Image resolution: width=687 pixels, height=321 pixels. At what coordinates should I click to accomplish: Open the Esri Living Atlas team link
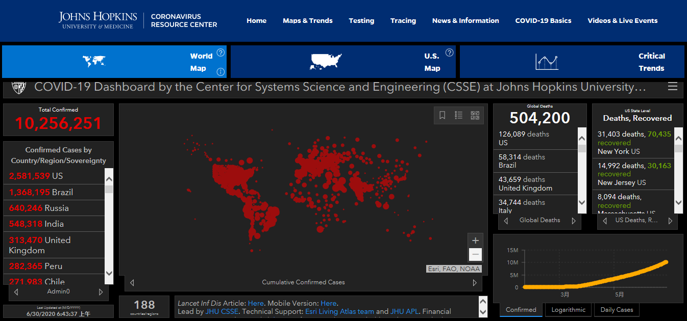[x=339, y=311]
